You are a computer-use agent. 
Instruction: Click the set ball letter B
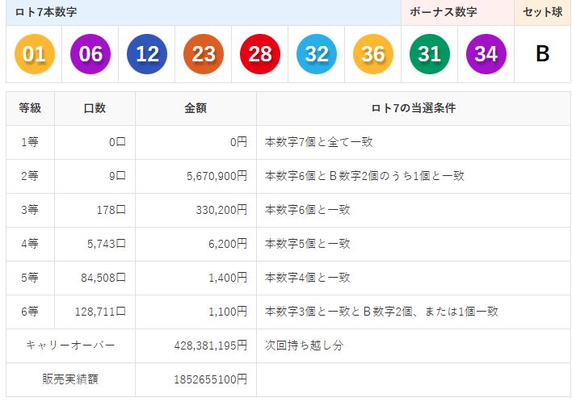pyautogui.click(x=542, y=54)
